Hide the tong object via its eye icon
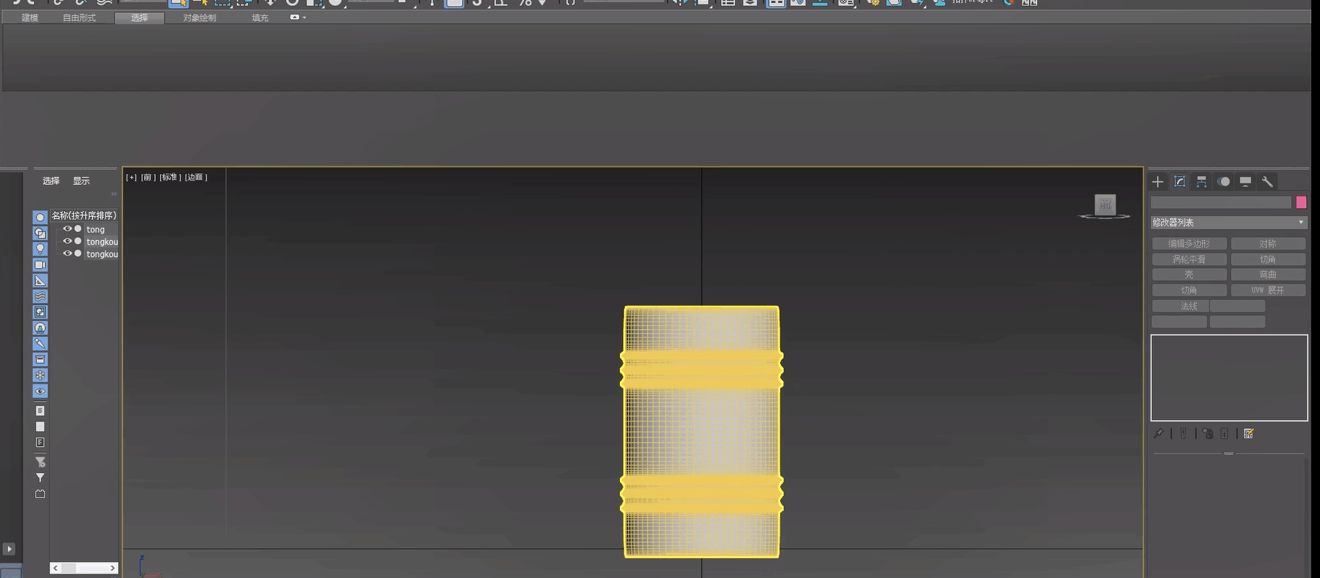Image resolution: width=1320 pixels, height=578 pixels. 67,229
